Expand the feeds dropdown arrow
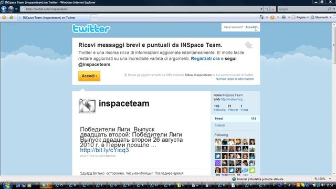The width and height of the screenshot is (336, 189). click(x=278, y=17)
